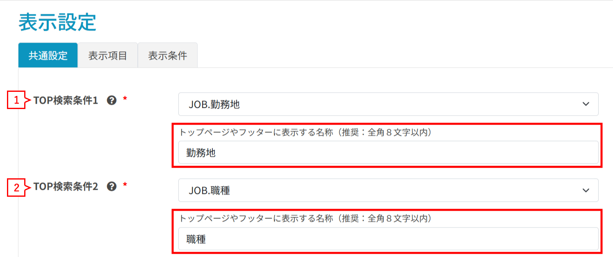This screenshot has width=613, height=257.
Task: Click hint text above 勤務地 field
Action: click(x=305, y=132)
